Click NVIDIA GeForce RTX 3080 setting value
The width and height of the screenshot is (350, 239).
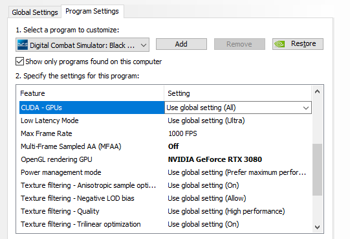[215, 159]
